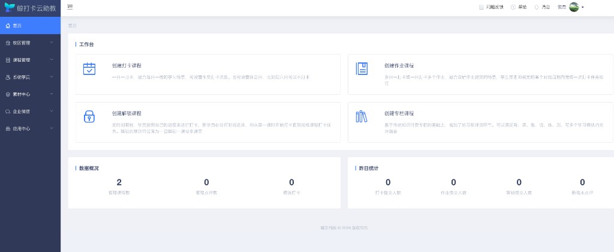Expand the 课程管理 submenu chevron
This screenshot has height=252, width=614.
click(52, 59)
